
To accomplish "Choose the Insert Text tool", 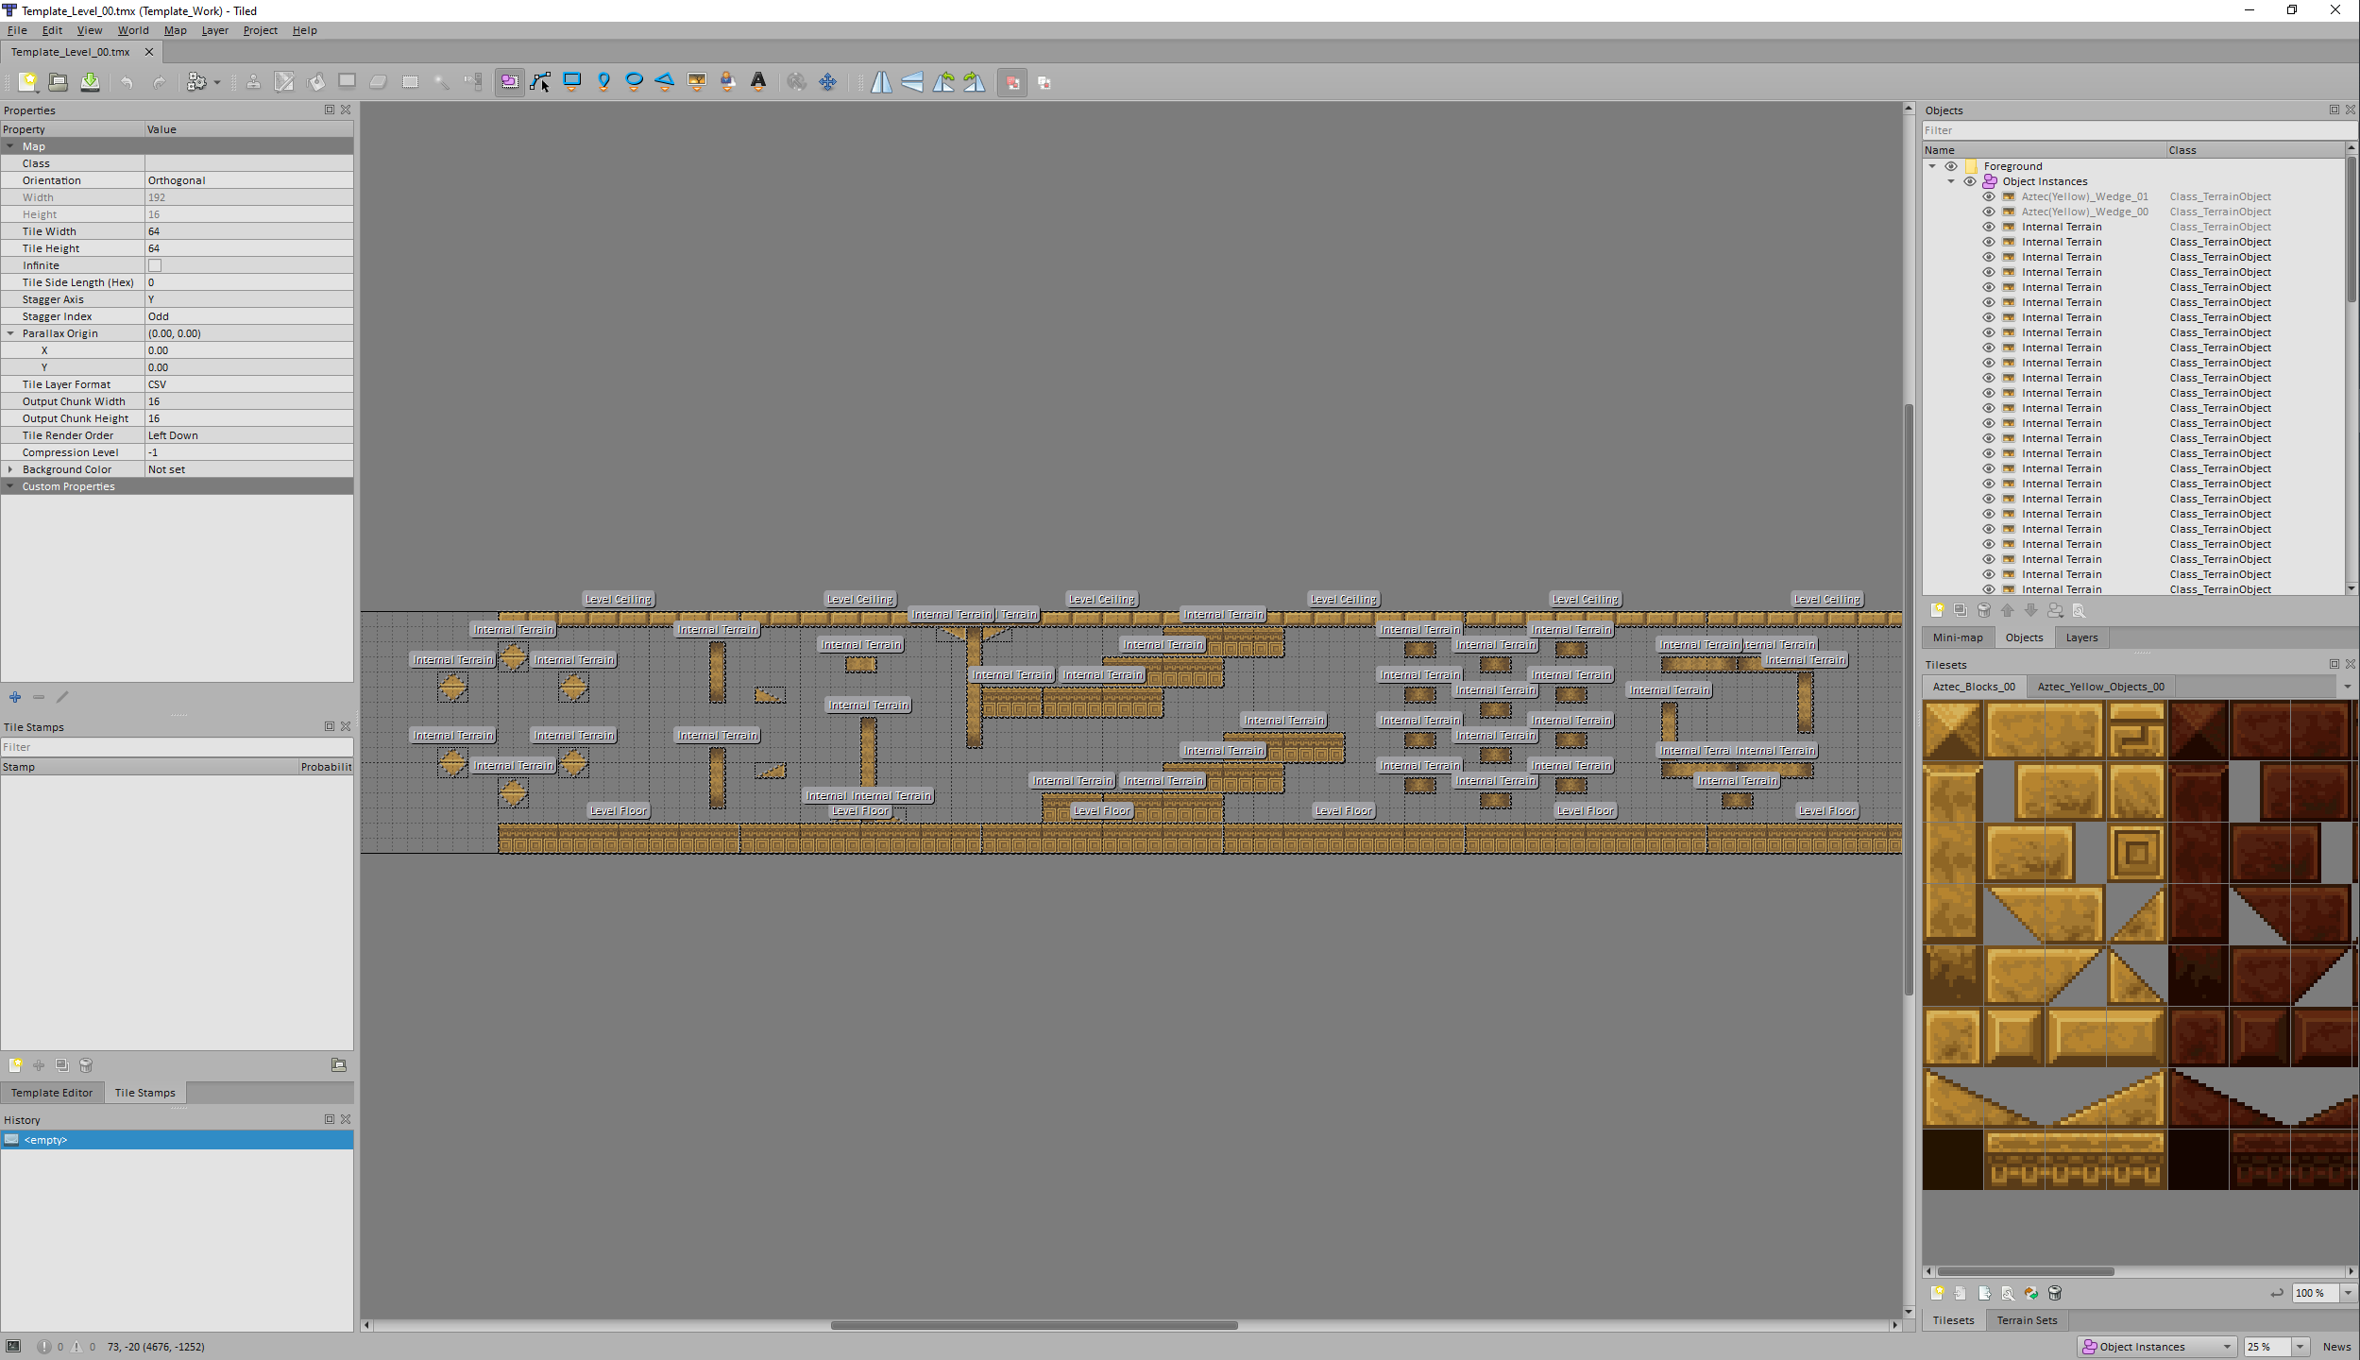I will (x=758, y=82).
